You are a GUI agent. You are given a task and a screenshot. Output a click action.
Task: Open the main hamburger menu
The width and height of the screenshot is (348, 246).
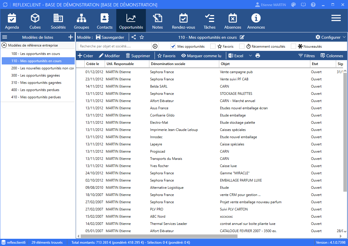click(x=336, y=18)
